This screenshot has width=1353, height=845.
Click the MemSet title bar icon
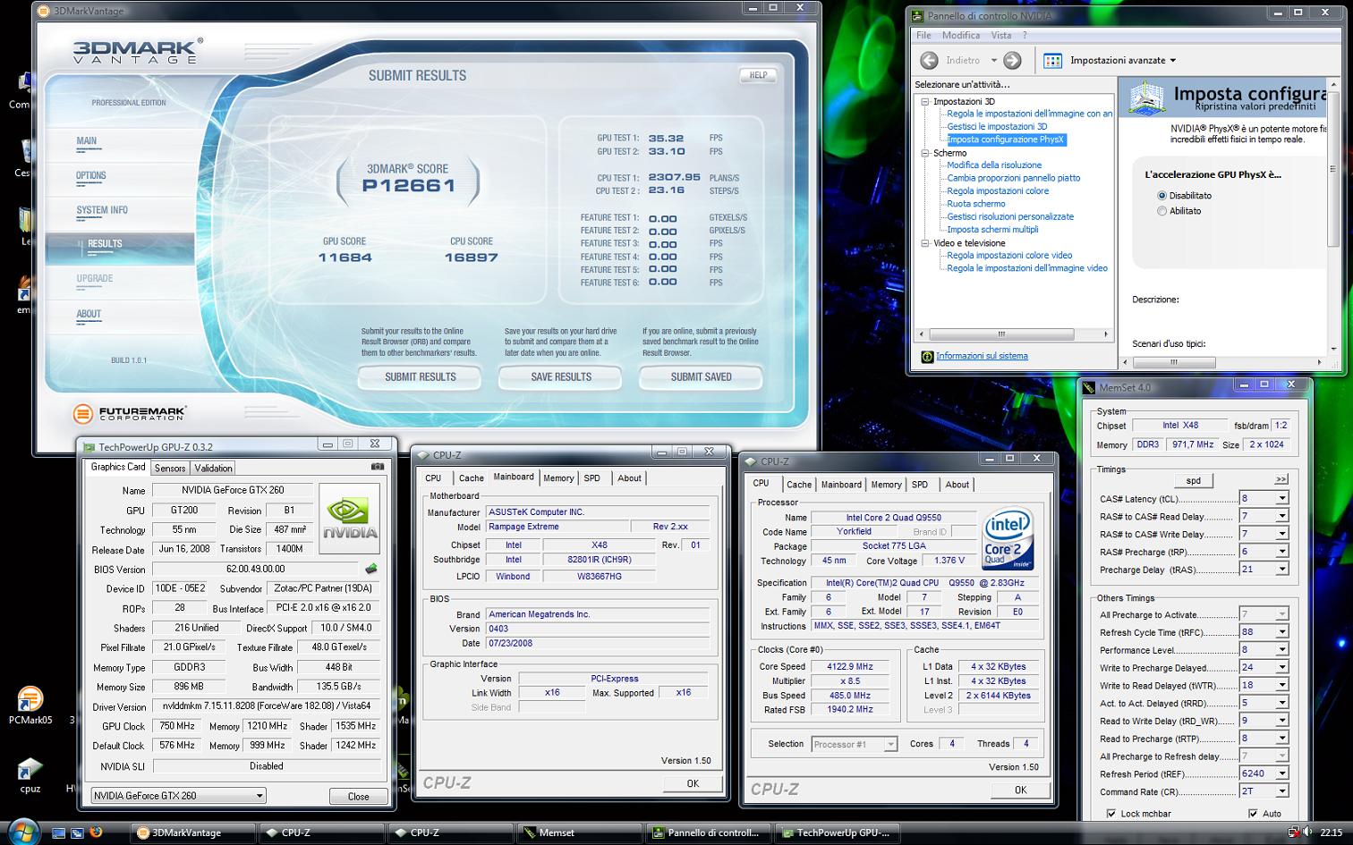tap(1089, 387)
